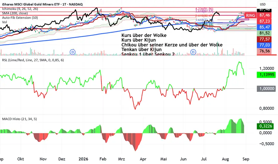The image size is (278, 164).
Task: Click the Vol indicator legend
Action: 4,22
